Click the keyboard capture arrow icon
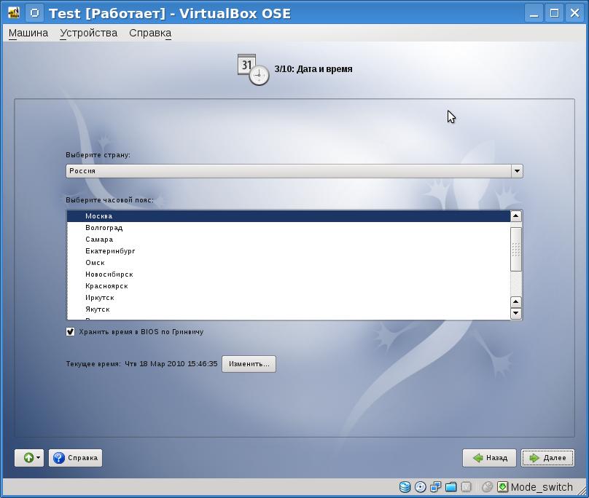589x498 pixels. (502, 487)
